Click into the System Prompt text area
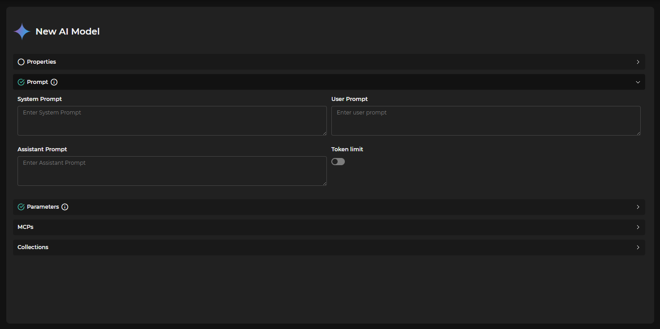Screen dimensions: 660x329 point(172,121)
